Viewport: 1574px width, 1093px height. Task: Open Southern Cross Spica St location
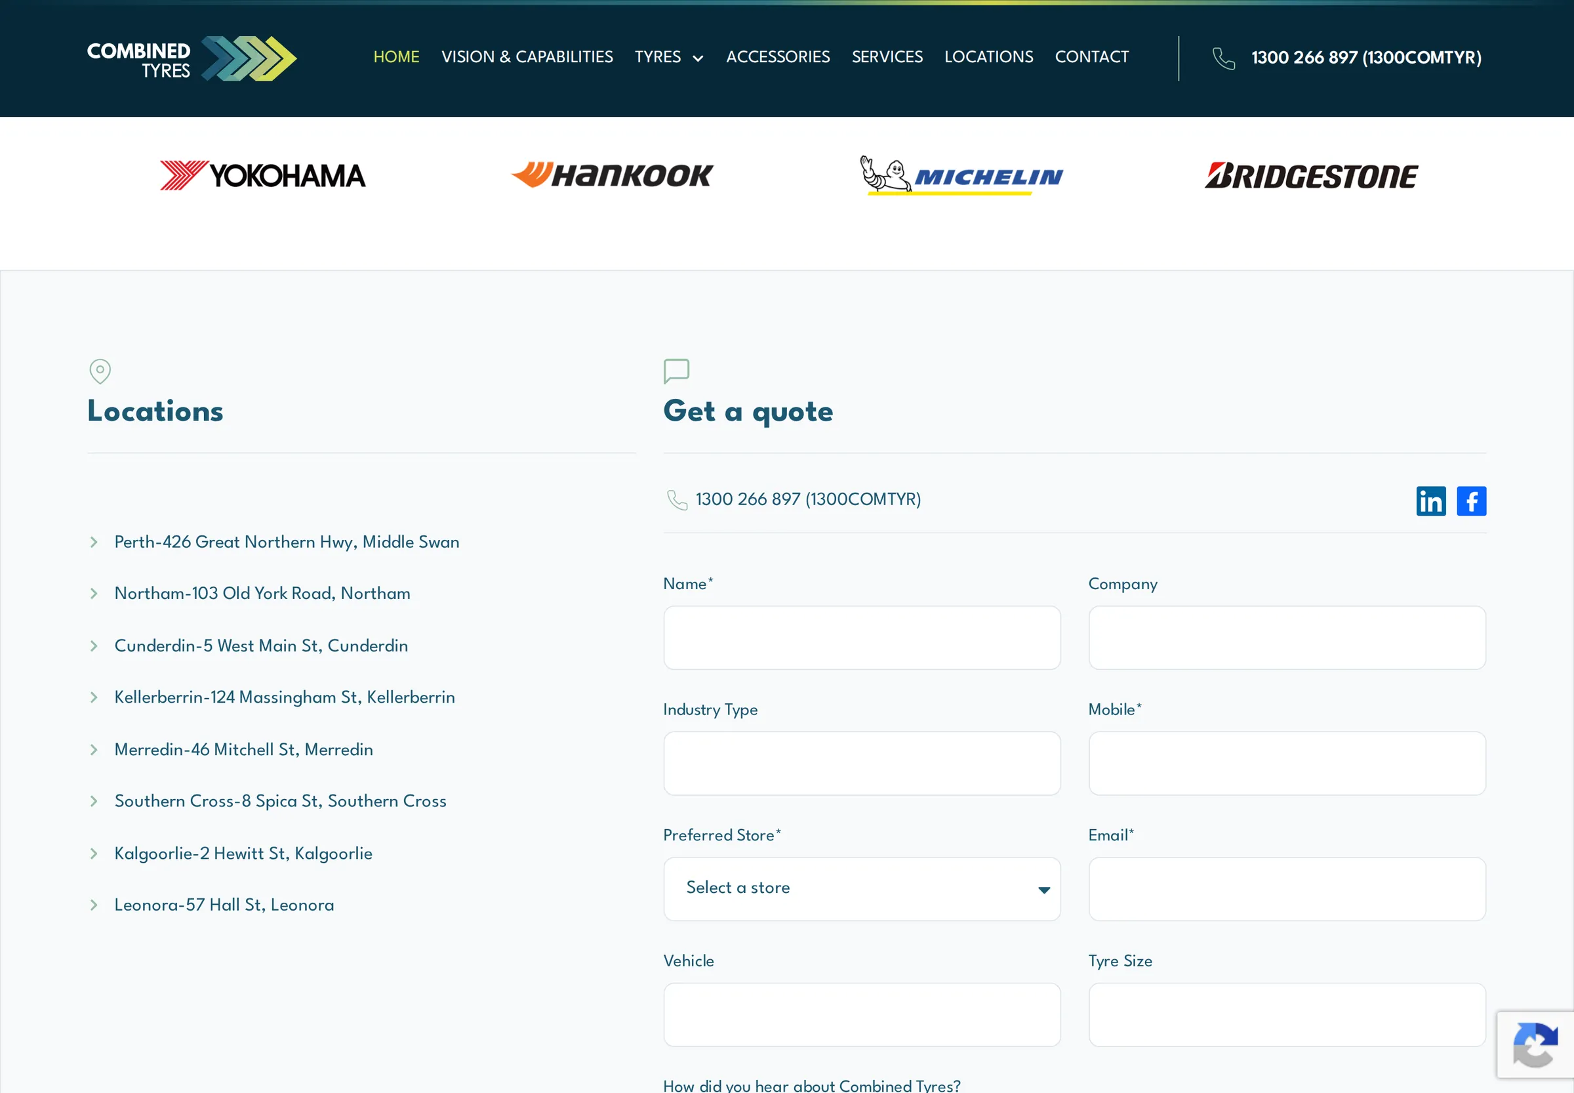click(x=280, y=800)
